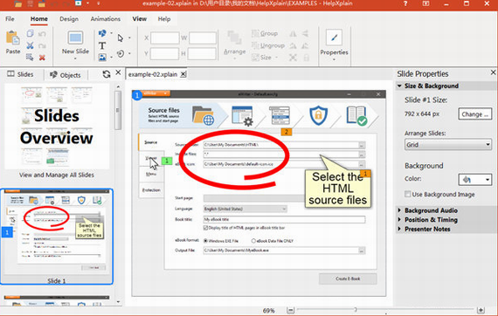Screen dimensions: 498x316
Task: Open the New Slide dropdown arrow
Action: pos(75,59)
